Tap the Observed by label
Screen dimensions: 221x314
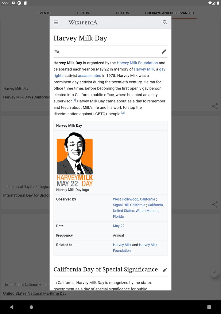pos(66,199)
